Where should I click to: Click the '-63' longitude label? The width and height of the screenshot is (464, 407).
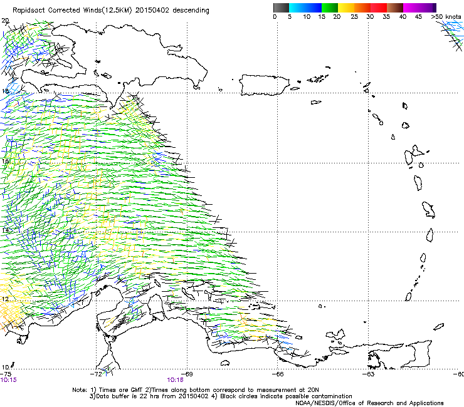click(x=369, y=374)
